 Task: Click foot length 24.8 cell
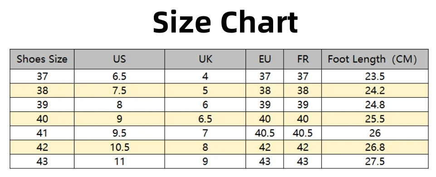(375, 105)
